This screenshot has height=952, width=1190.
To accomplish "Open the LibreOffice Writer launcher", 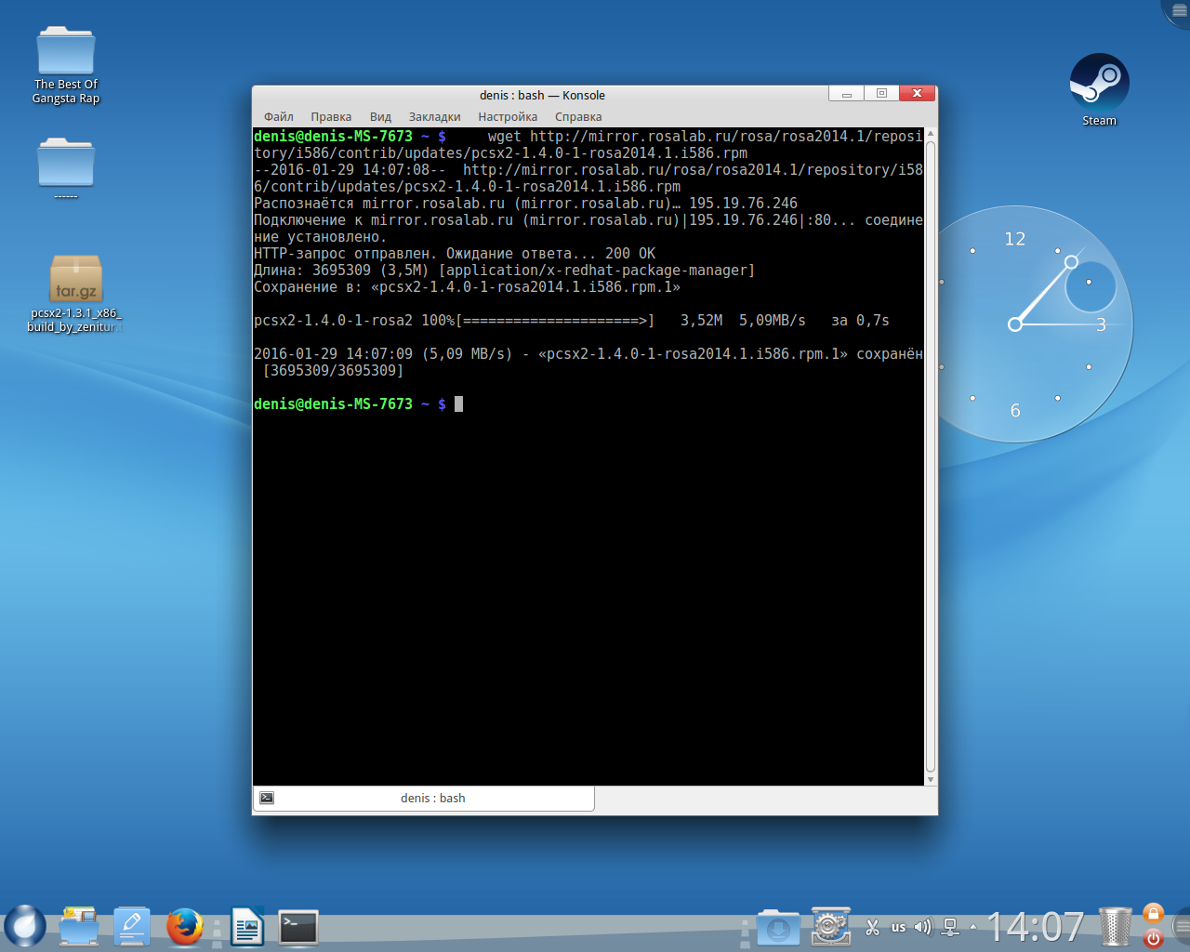I will 247,927.
